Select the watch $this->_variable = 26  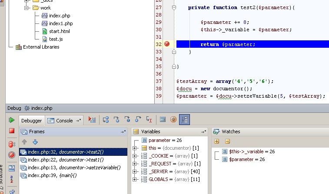tap(249, 151)
